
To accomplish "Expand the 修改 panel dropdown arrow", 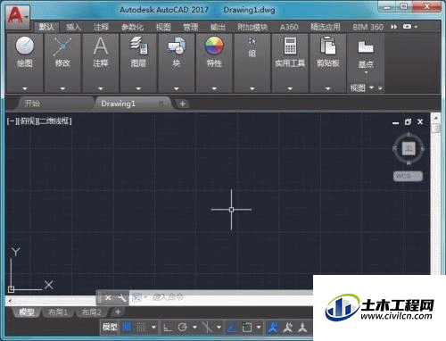I will [x=62, y=88].
